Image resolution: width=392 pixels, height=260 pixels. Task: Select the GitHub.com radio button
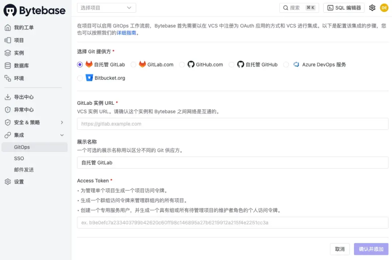pyautogui.click(x=182, y=65)
